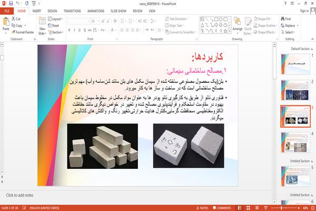
Task: Select slide 2 thumbnail in the slide panel
Action: pyautogui.click(x=295, y=90)
